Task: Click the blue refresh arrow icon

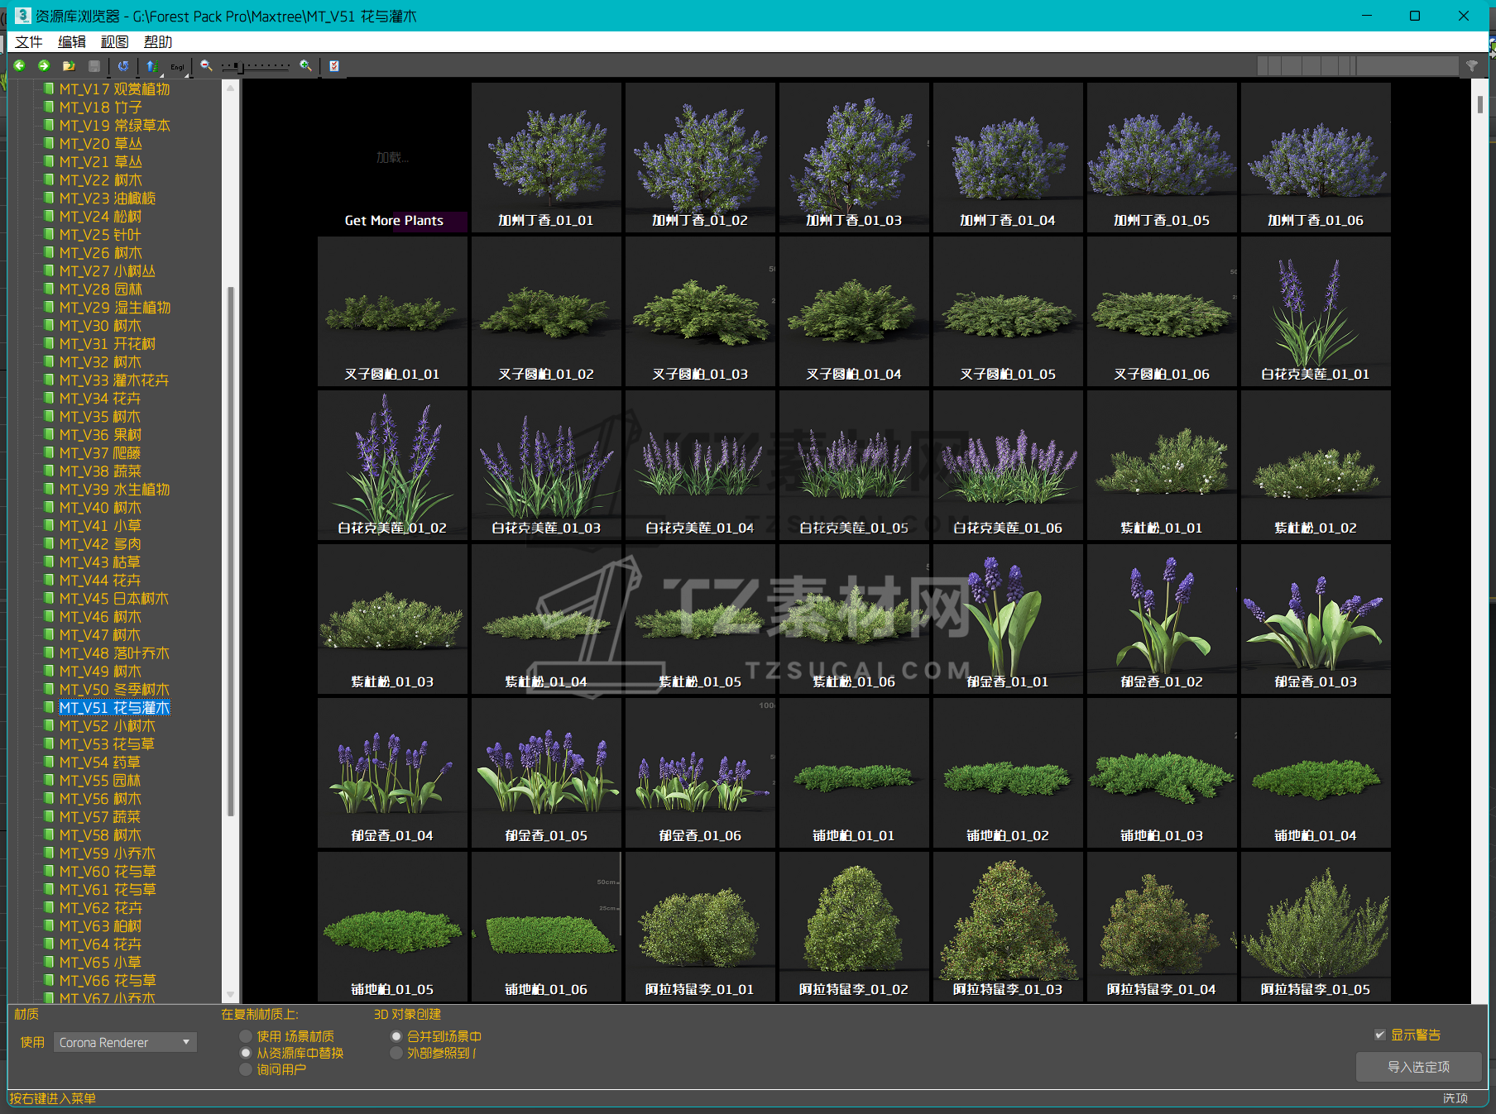Action: (123, 66)
